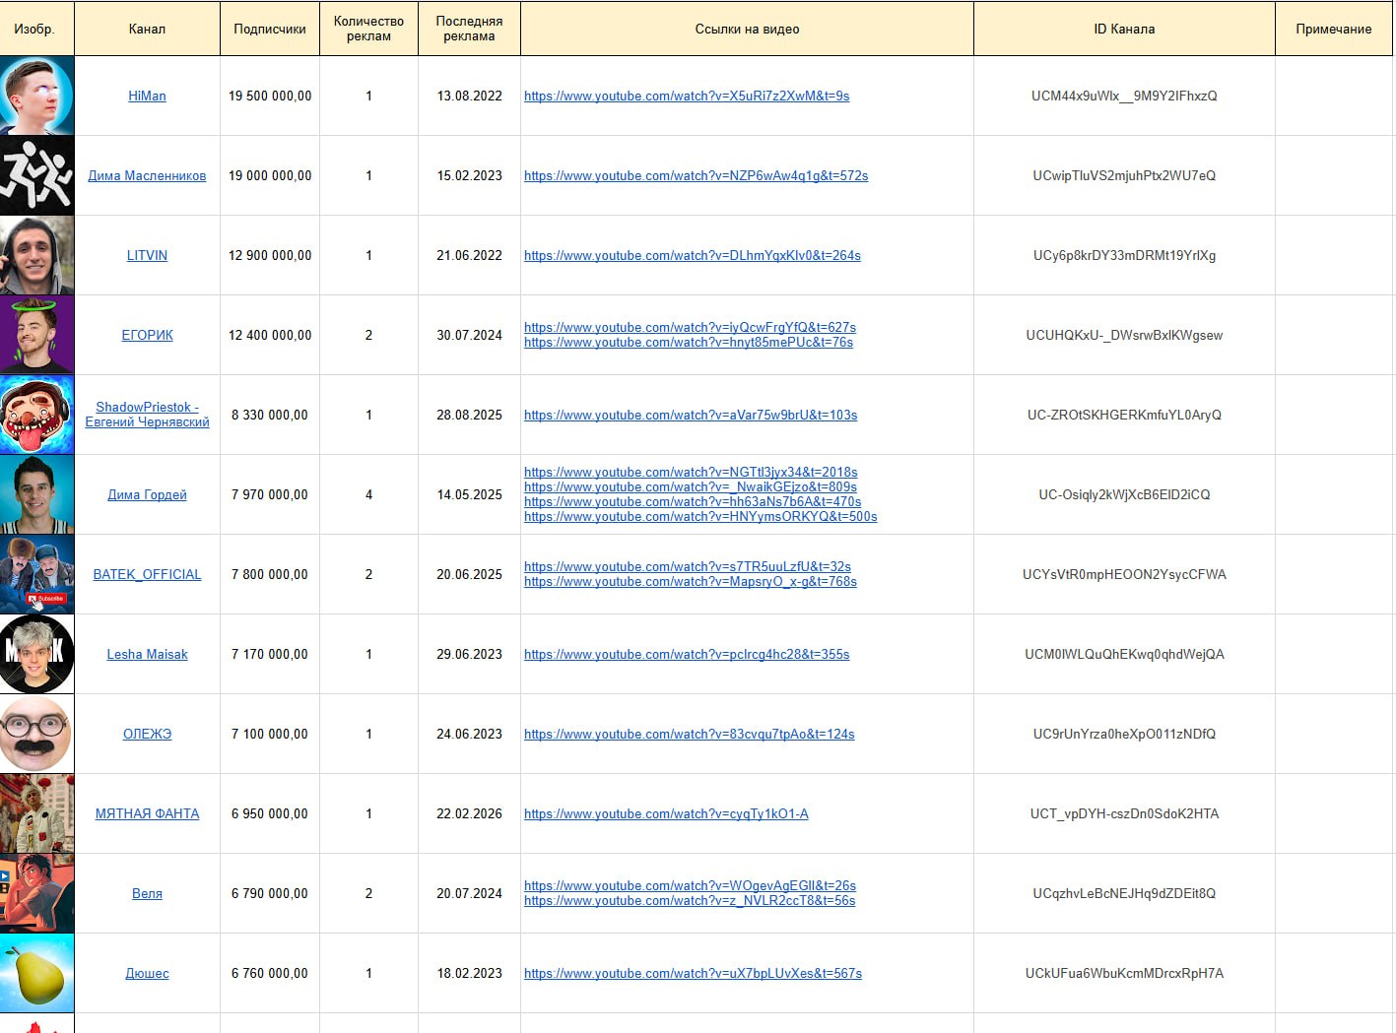Open the LITVIN channel link
This screenshot has width=1396, height=1033.
click(x=147, y=255)
